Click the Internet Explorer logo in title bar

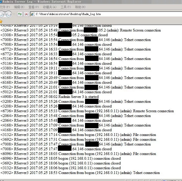pyautogui.click(x=1, y=2)
